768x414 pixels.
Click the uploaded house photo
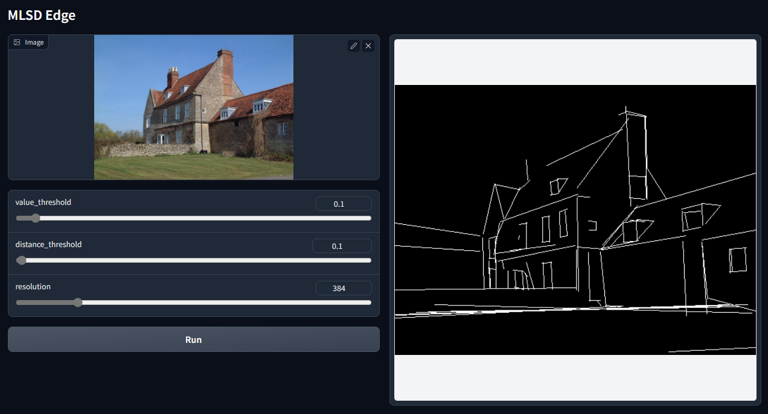[194, 107]
